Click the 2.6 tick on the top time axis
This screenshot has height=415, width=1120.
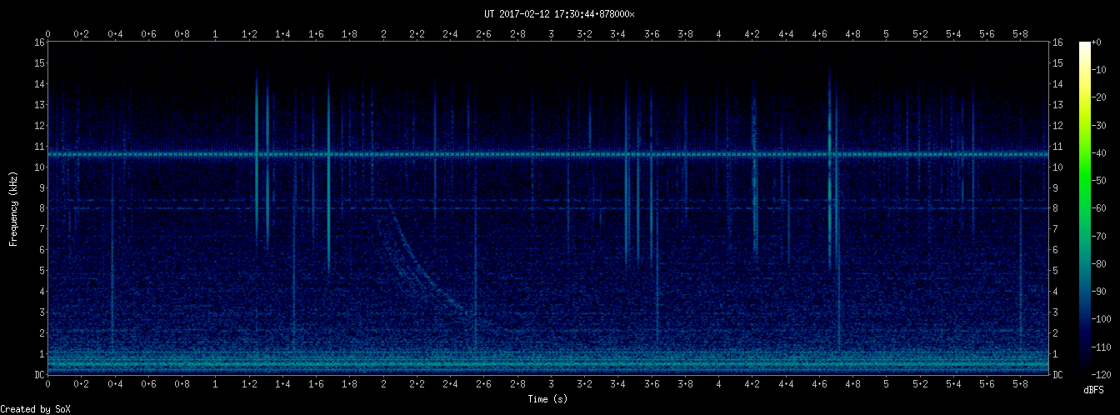coord(484,34)
